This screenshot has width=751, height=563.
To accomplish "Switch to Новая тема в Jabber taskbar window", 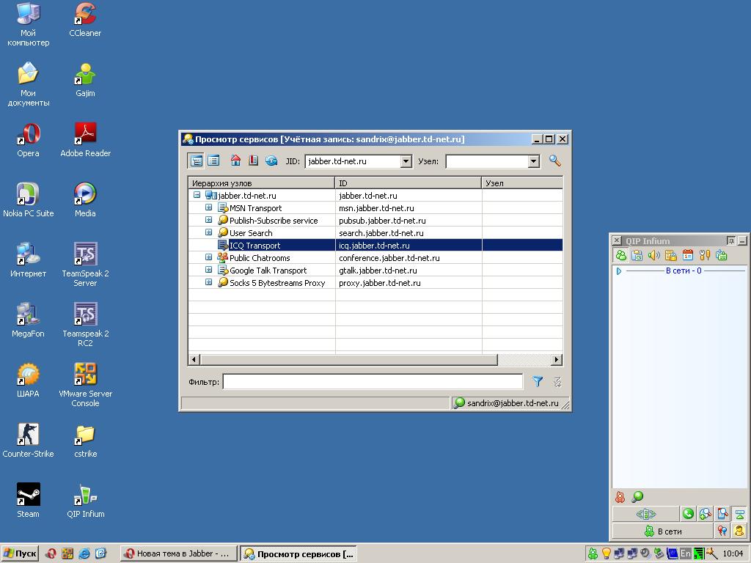I will (x=179, y=554).
